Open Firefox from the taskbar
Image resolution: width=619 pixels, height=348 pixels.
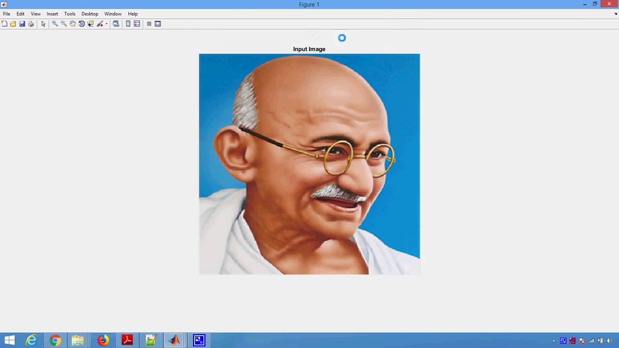(x=103, y=341)
